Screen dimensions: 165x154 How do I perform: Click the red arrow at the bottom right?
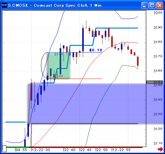(x=160, y=149)
